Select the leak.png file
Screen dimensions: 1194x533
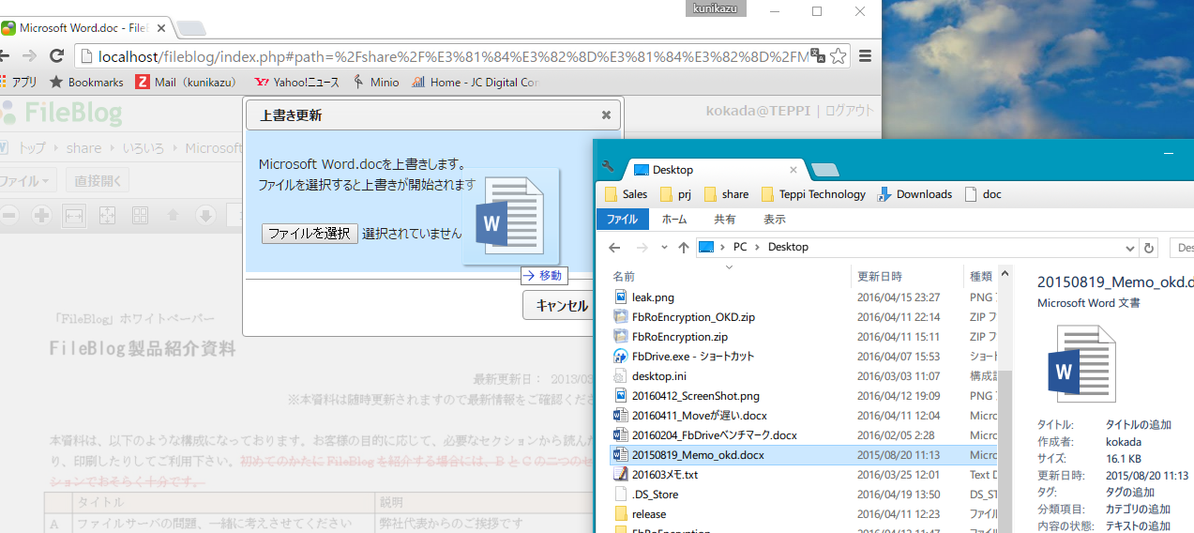[x=653, y=297]
